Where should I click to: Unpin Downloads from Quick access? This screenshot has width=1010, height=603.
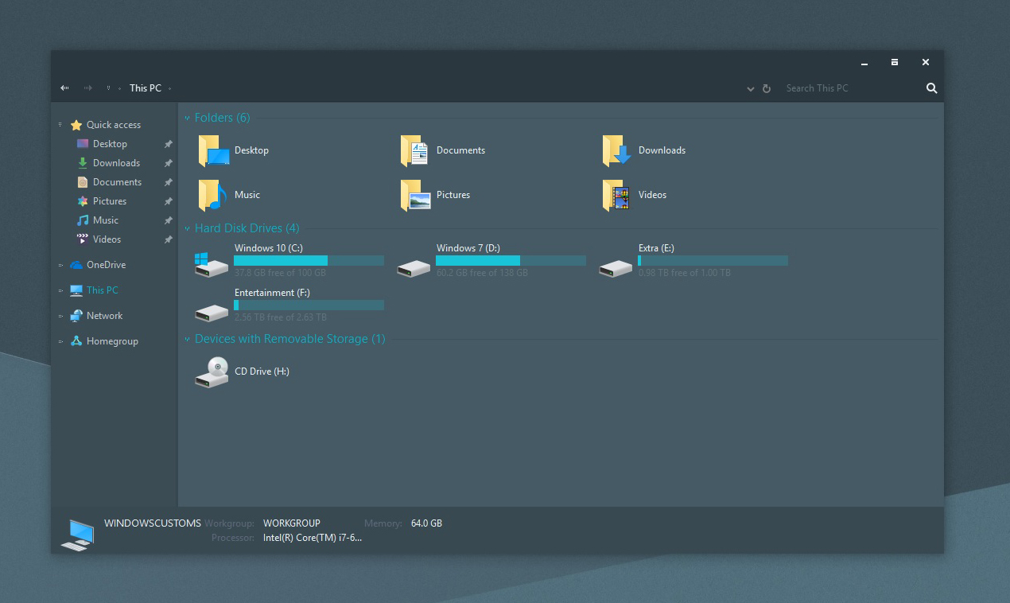pyautogui.click(x=168, y=163)
